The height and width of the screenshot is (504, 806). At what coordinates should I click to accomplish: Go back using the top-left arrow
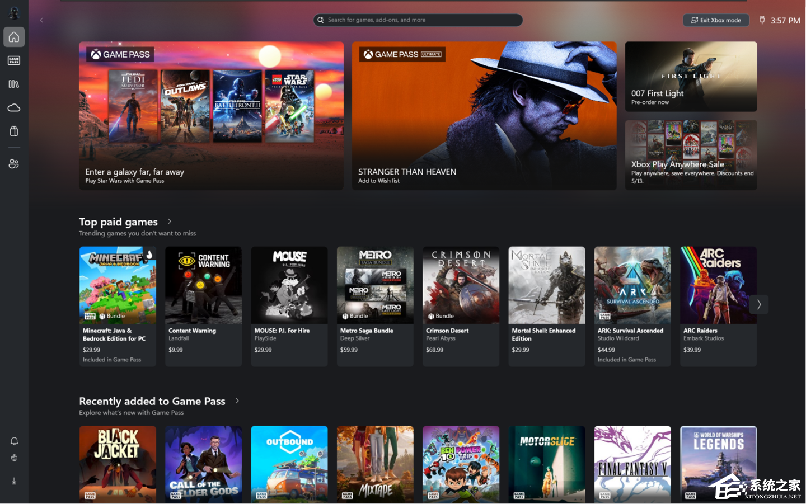coord(41,20)
